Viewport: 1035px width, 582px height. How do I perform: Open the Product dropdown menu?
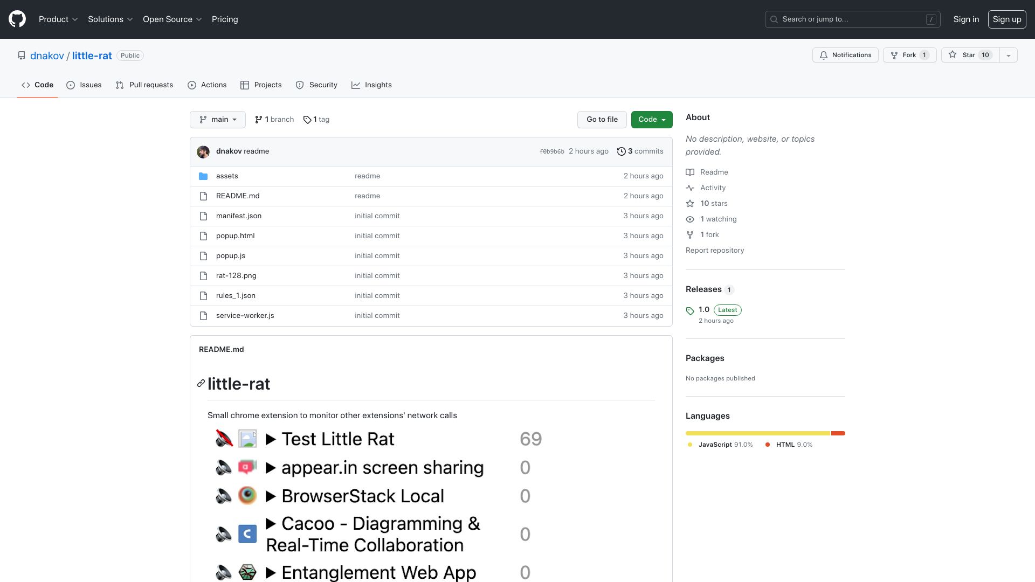coord(58,19)
